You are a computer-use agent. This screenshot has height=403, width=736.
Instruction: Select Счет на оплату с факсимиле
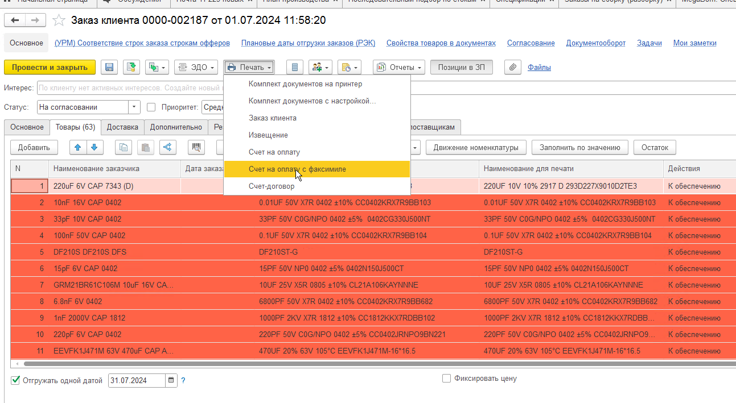coord(297,169)
